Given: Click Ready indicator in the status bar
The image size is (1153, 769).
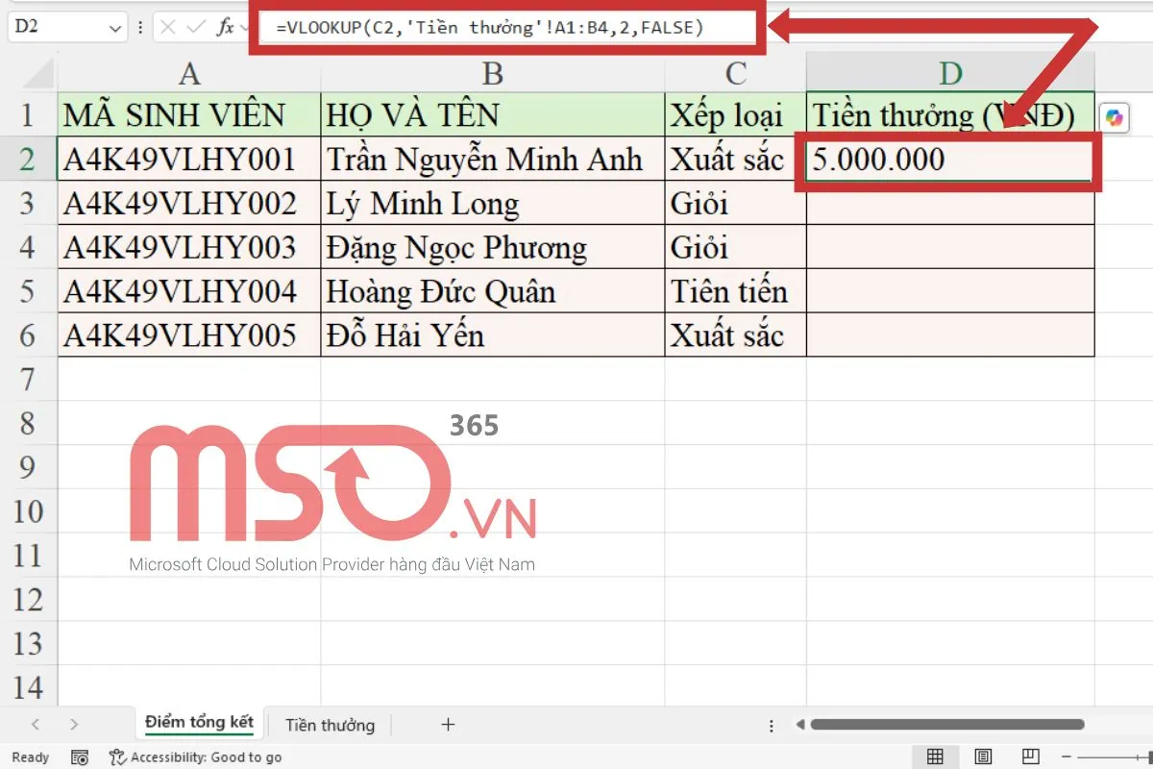Looking at the screenshot, I should (x=29, y=757).
